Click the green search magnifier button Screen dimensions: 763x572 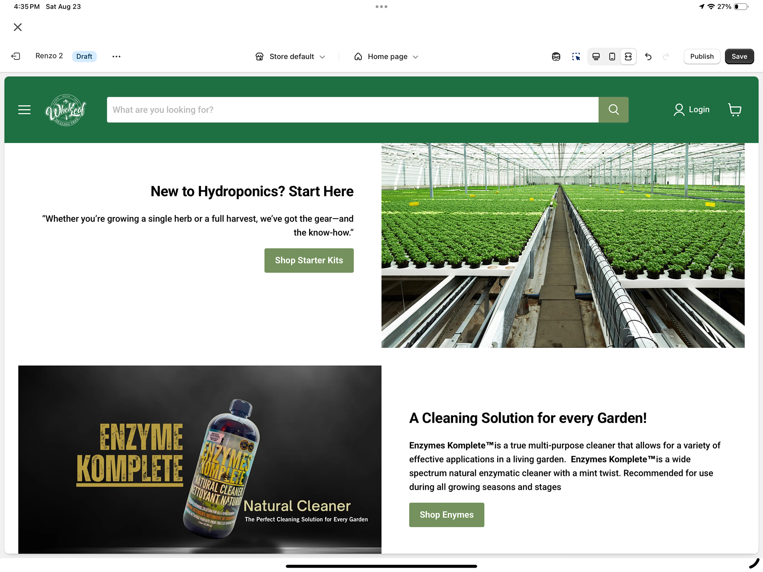coord(614,110)
